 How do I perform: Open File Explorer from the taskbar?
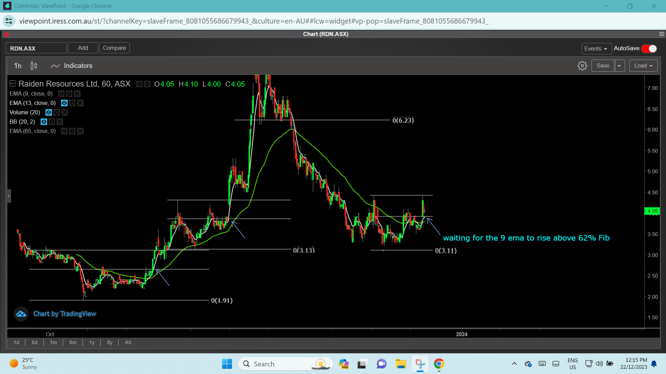[401, 364]
